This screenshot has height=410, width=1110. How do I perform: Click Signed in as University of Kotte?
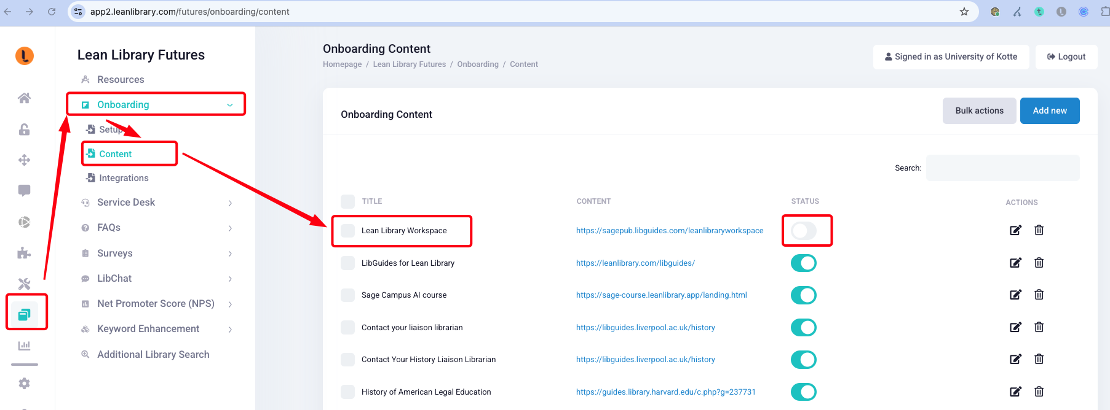[951, 56]
